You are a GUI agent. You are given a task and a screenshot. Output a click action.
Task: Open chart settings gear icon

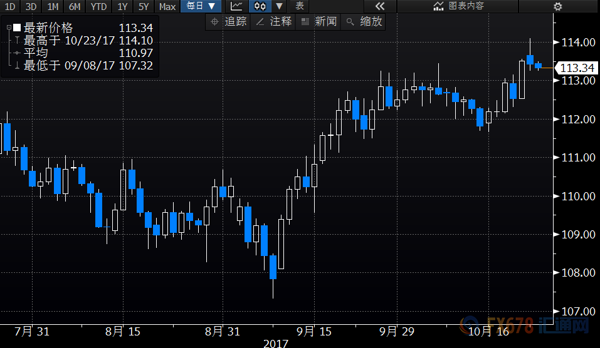coord(558,6)
